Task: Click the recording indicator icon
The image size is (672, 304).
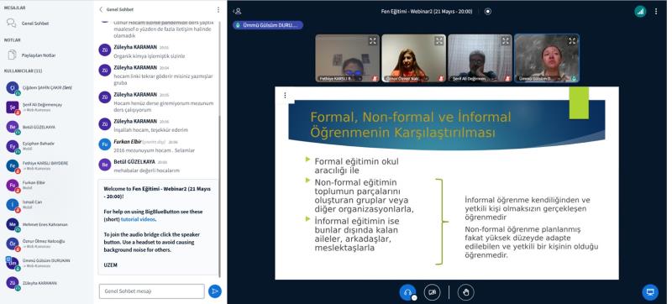Action: tap(488, 12)
